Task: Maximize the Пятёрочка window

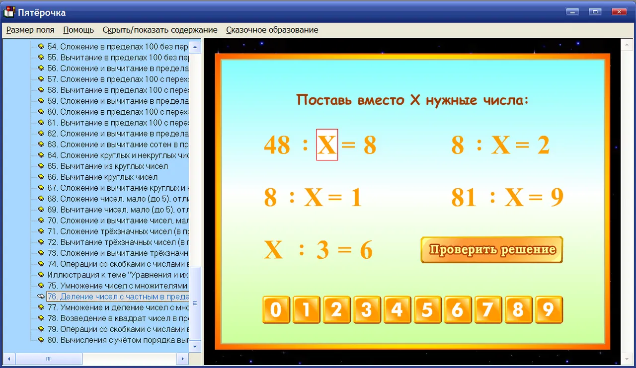Action: coord(595,11)
